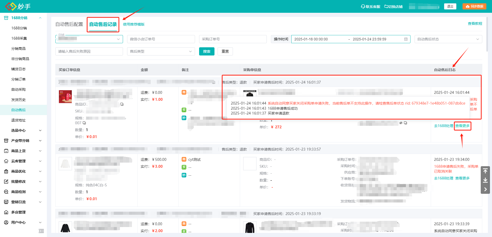The image size is (492, 237).
Task: Toggle the eye icon in first purchase info
Action: click(x=401, y=123)
